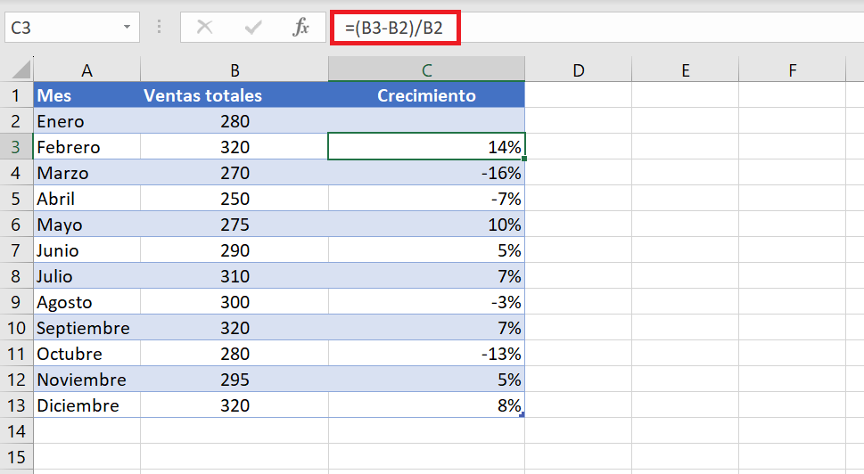Select row 12 header
The height and width of the screenshot is (474, 864).
[16, 380]
